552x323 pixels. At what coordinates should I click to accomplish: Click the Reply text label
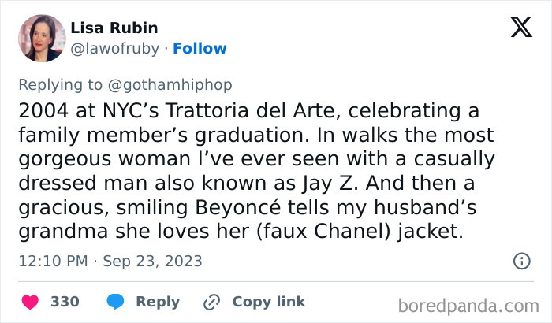coord(158,302)
